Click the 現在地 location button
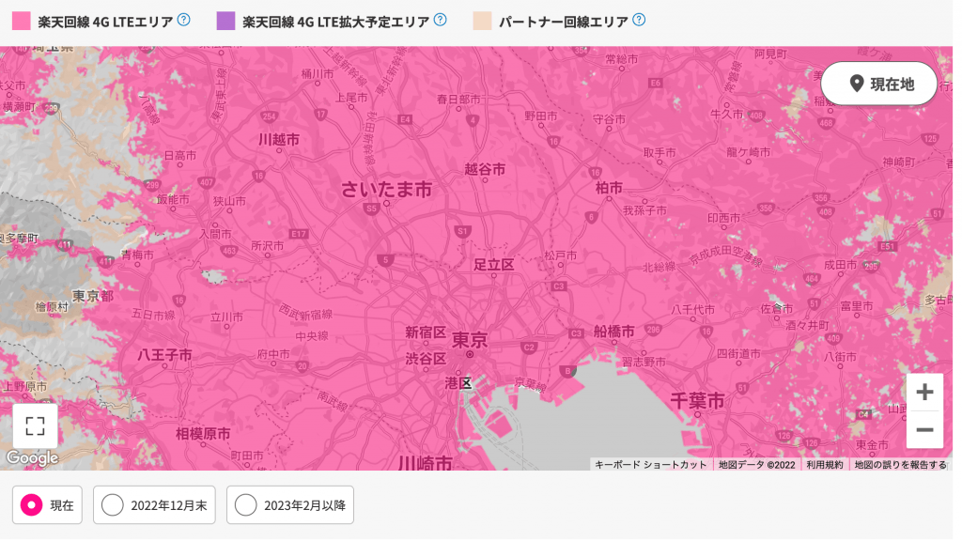Screen dimensions: 962x541 pos(879,84)
